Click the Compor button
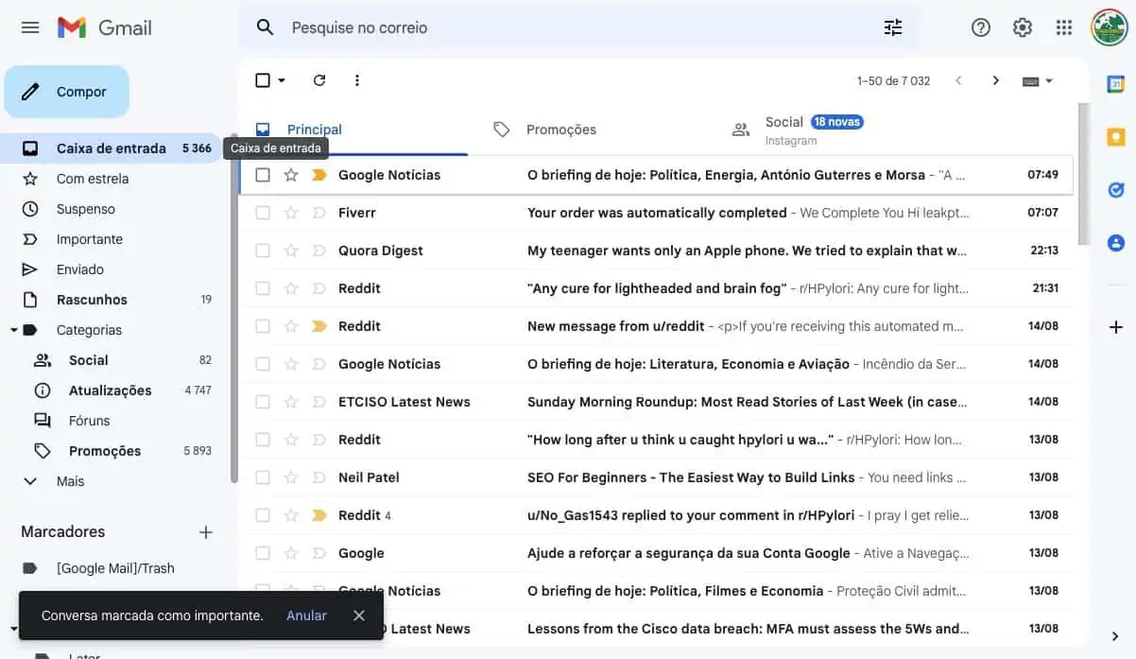Image resolution: width=1136 pixels, height=659 pixels. [65, 91]
